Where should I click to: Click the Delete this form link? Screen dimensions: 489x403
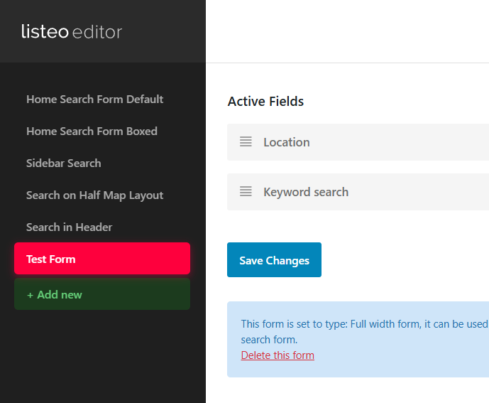click(278, 355)
